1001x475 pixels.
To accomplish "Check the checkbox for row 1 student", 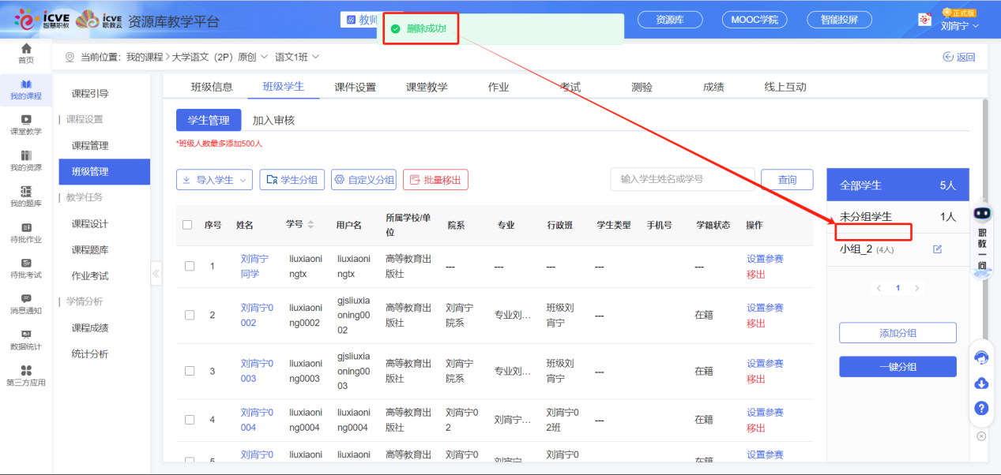I will 190,266.
